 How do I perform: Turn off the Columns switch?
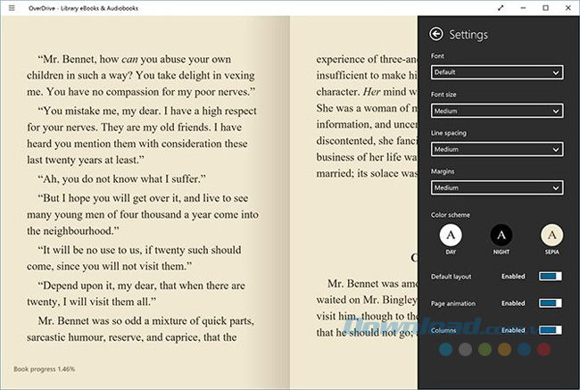point(550,329)
